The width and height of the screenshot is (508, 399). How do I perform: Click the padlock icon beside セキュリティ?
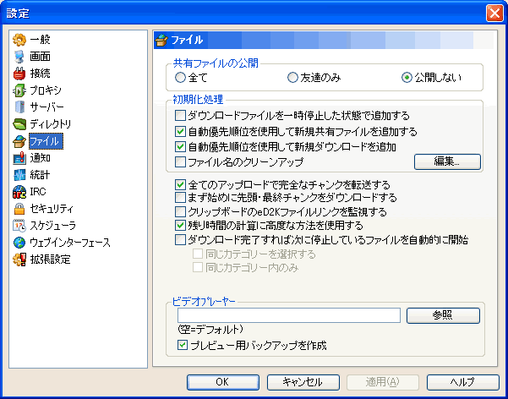(x=19, y=209)
